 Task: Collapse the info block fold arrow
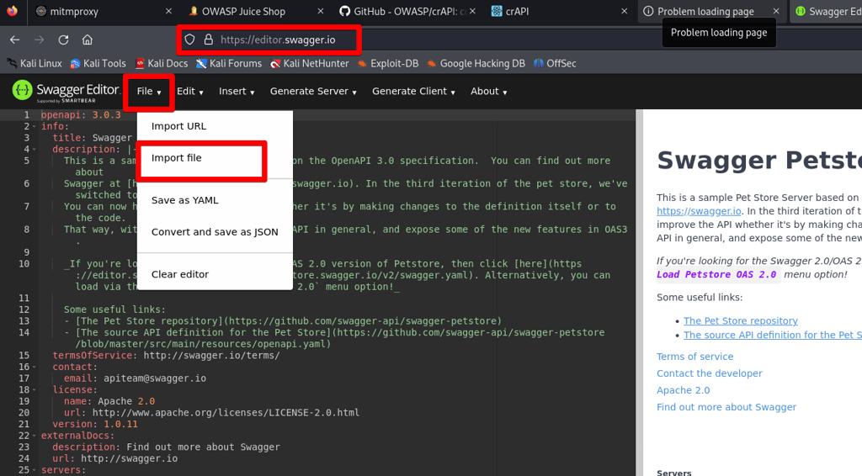[35, 126]
